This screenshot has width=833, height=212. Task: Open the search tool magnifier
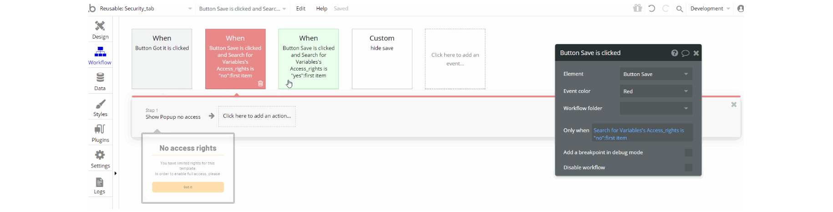(680, 9)
